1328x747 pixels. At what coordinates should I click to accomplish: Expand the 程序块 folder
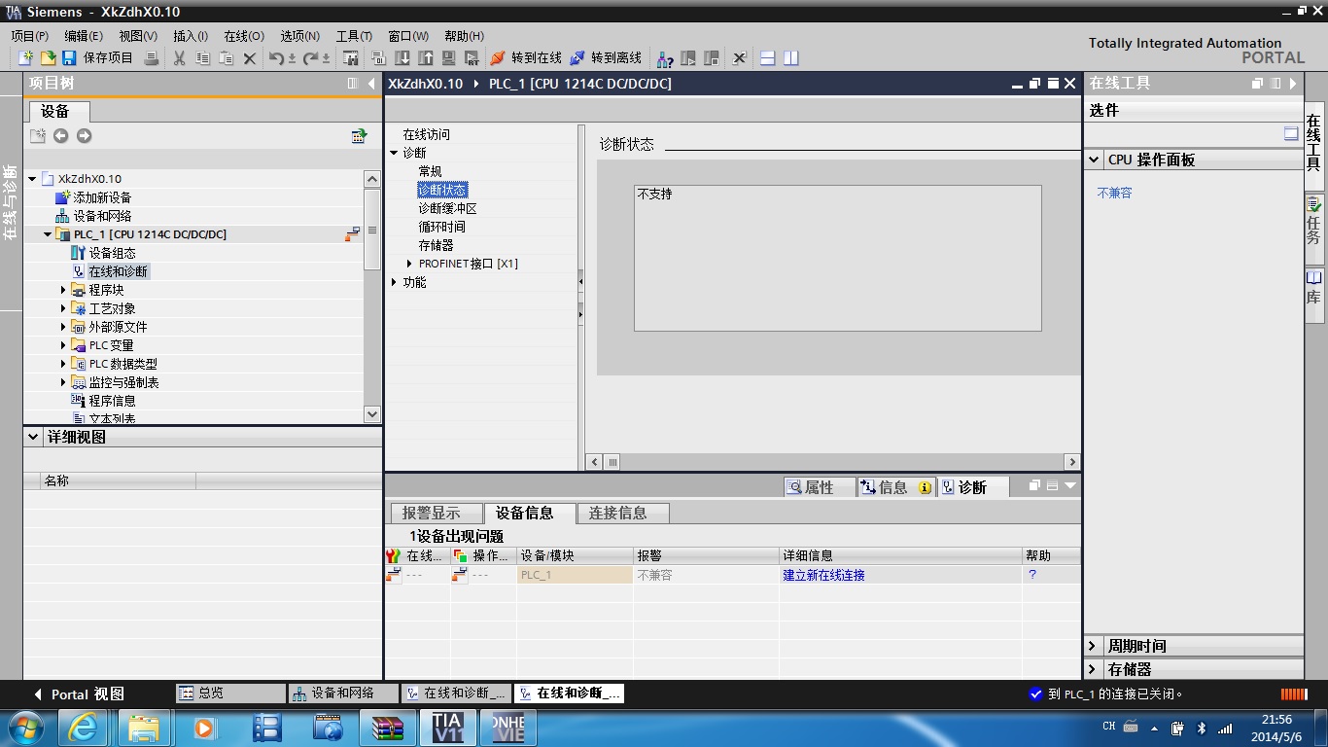click(x=64, y=290)
